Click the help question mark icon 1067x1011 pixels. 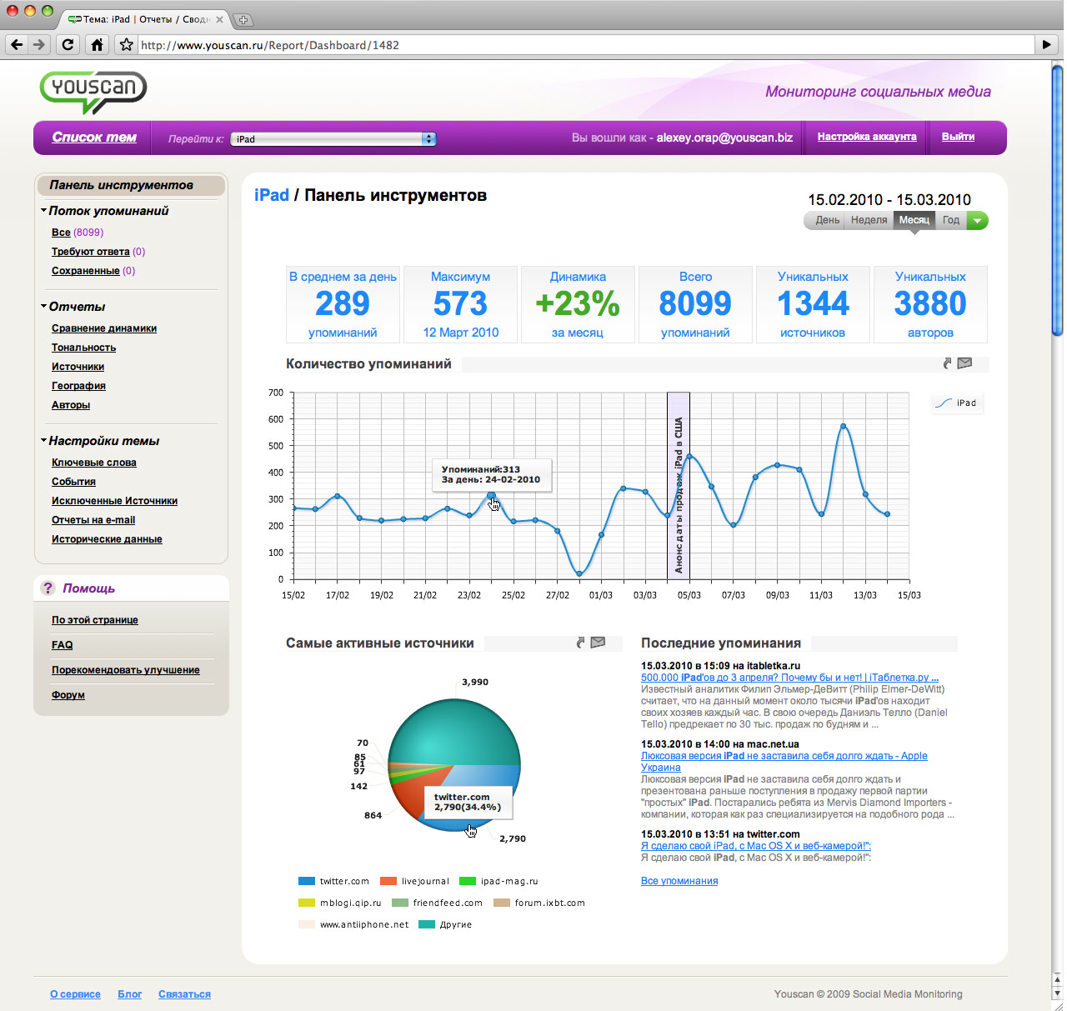click(48, 588)
